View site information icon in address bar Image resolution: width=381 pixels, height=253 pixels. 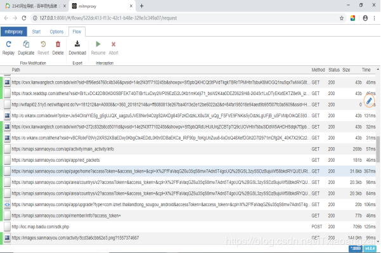pos(35,18)
